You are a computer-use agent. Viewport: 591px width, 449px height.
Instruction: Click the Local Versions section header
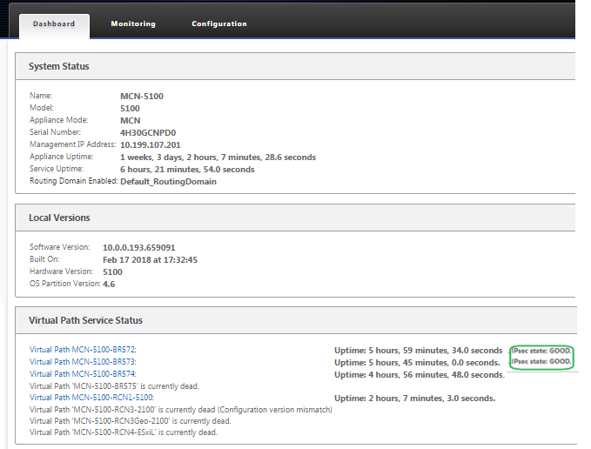point(59,218)
